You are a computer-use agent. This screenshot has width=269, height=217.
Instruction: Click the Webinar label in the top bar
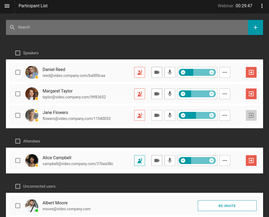226,6
